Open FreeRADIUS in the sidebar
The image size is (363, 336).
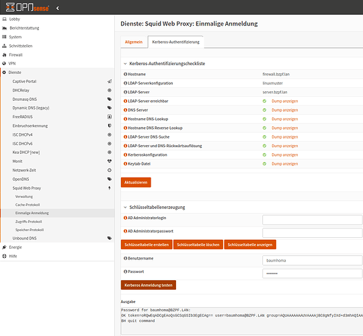(22, 117)
